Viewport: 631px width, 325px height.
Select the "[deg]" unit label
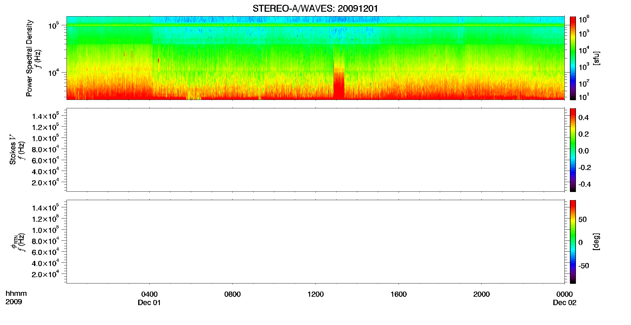pos(596,242)
